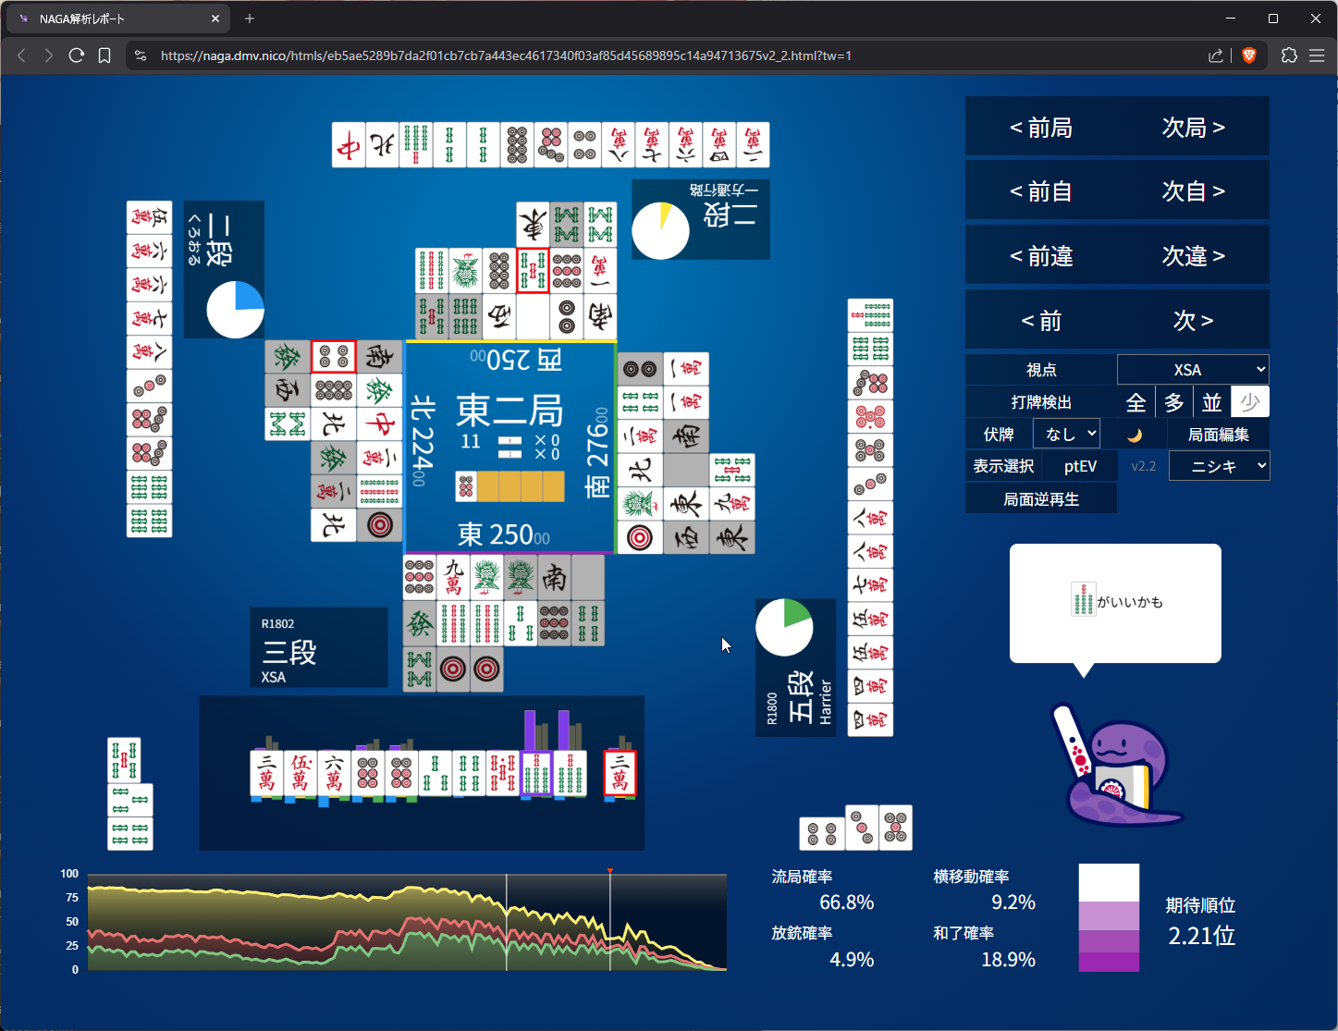Reload the NAGA report page

click(x=77, y=55)
